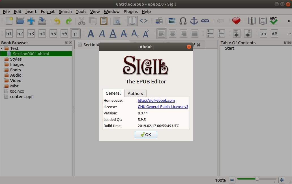Viewport: 292px width, 184px height.
Task: Expand the formatting toolbar overflow chevron
Action: 289,34
